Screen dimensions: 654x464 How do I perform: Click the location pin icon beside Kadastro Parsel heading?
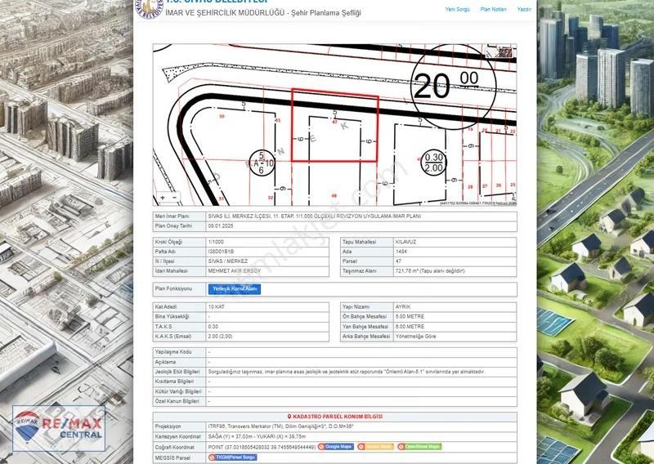pyautogui.click(x=289, y=417)
